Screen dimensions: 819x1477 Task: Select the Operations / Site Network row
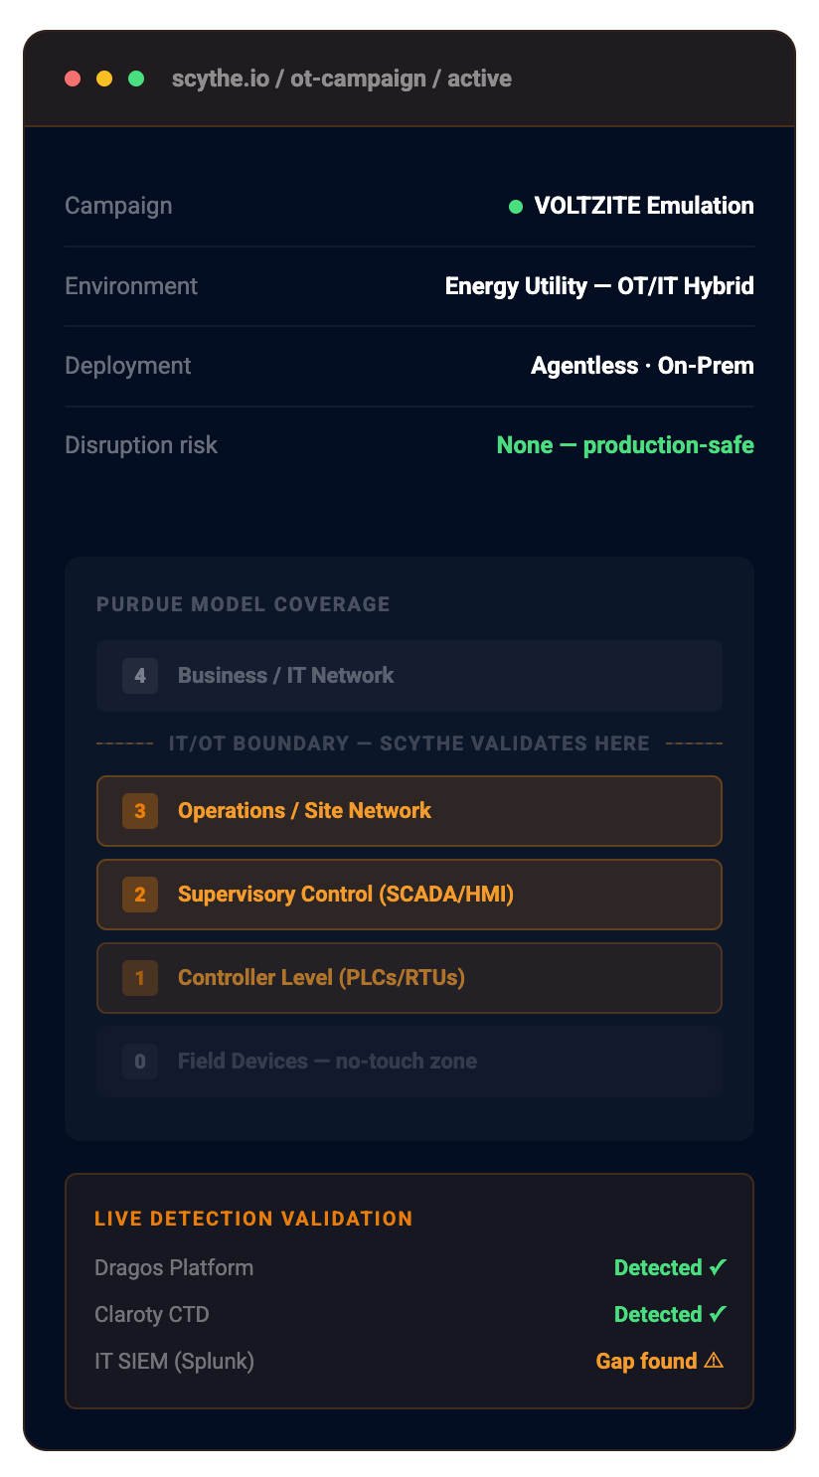[409, 811]
